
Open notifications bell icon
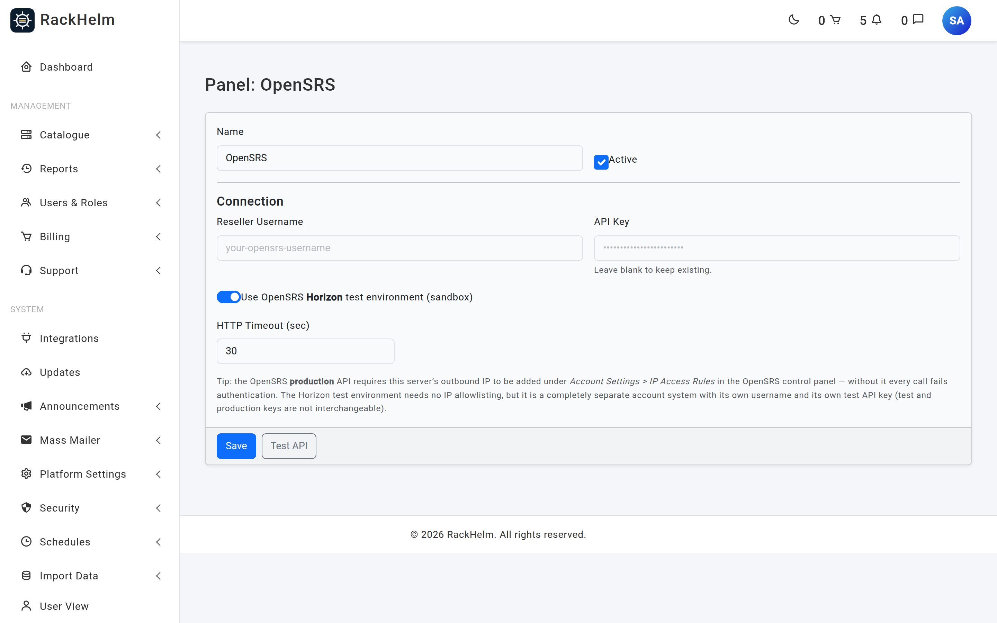tap(877, 20)
